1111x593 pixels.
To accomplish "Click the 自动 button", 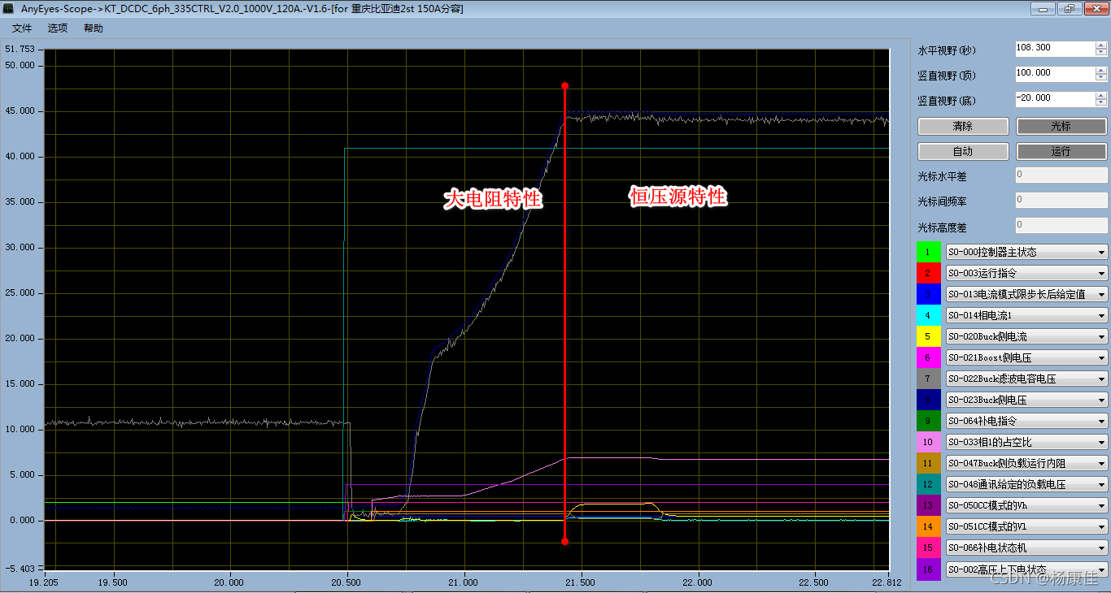I will coord(963,152).
